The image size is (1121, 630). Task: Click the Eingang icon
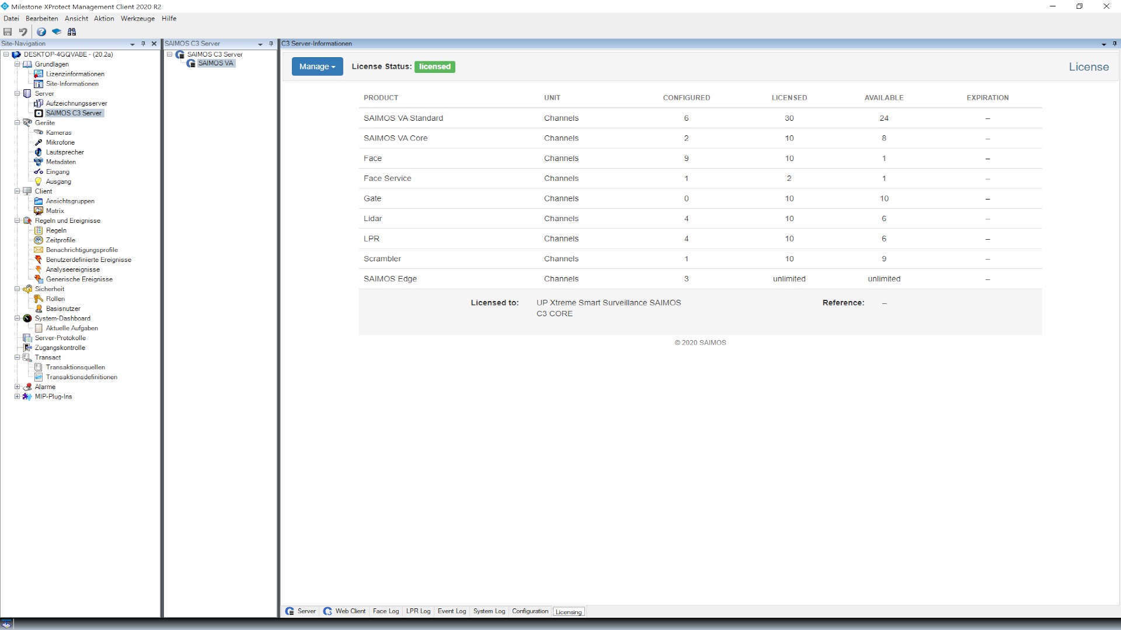[39, 172]
